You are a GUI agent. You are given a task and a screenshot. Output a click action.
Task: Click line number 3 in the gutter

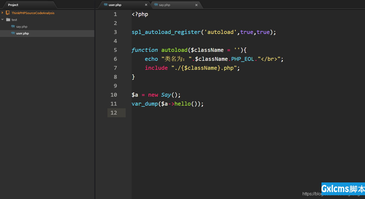point(115,32)
